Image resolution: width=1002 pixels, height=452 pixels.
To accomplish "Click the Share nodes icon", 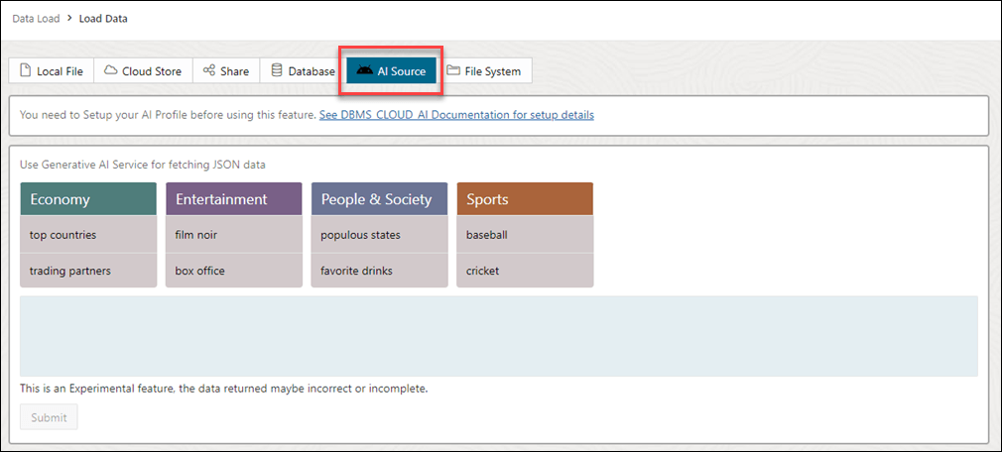I will pos(208,71).
